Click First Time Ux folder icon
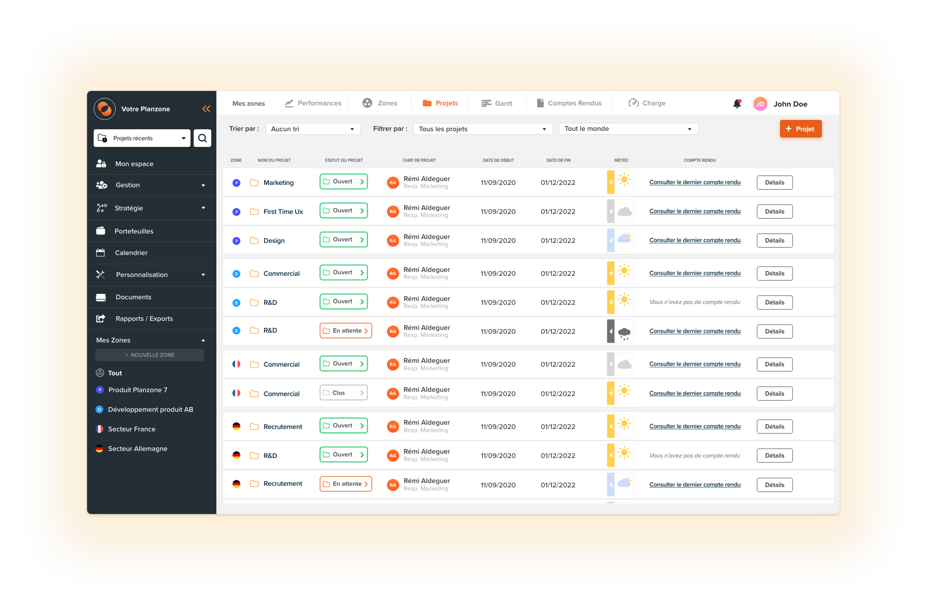Viewport: 927px width, 610px height. pos(254,212)
